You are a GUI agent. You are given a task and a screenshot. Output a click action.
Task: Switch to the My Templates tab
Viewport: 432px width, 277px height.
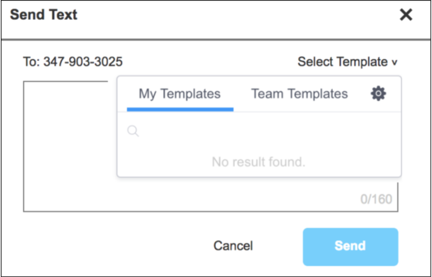(x=180, y=94)
